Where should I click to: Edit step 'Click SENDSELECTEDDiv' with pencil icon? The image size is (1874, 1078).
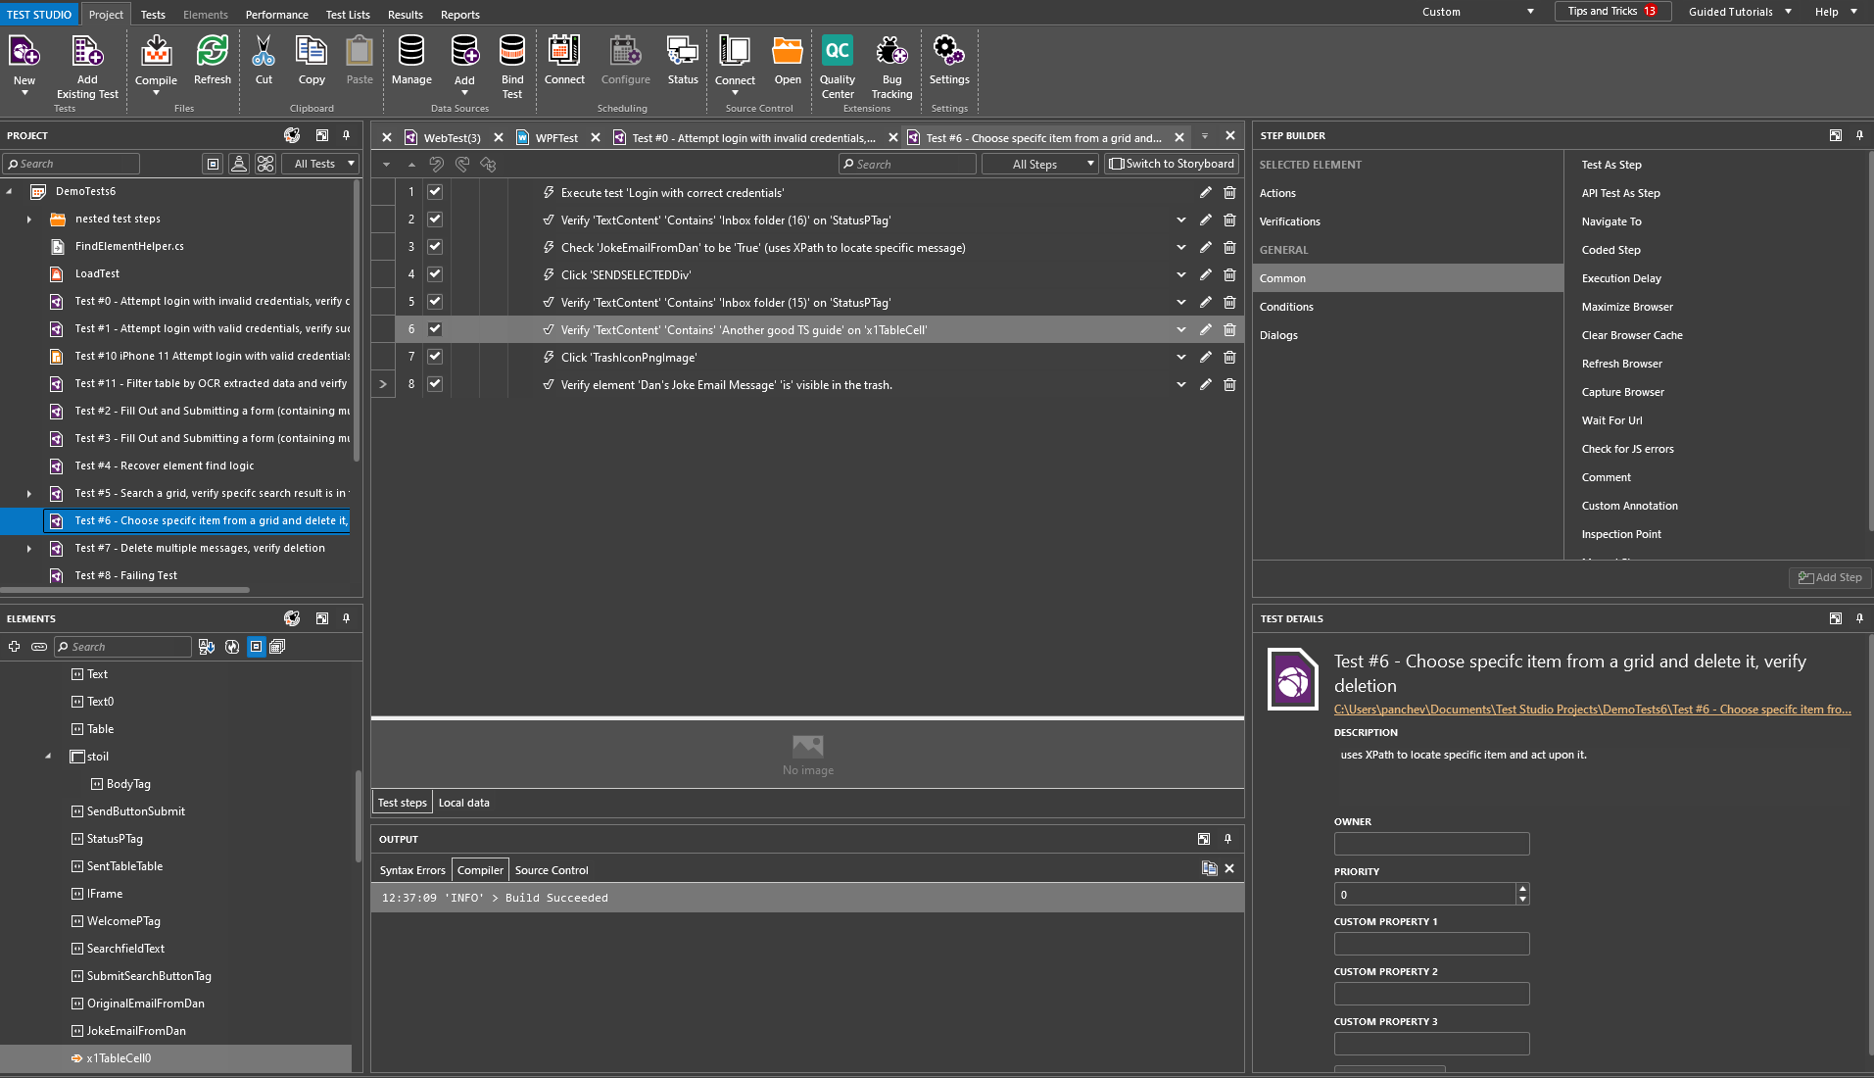[1205, 274]
